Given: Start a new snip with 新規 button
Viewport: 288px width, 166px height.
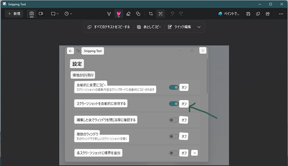Looking at the screenshot, I should coord(14,14).
